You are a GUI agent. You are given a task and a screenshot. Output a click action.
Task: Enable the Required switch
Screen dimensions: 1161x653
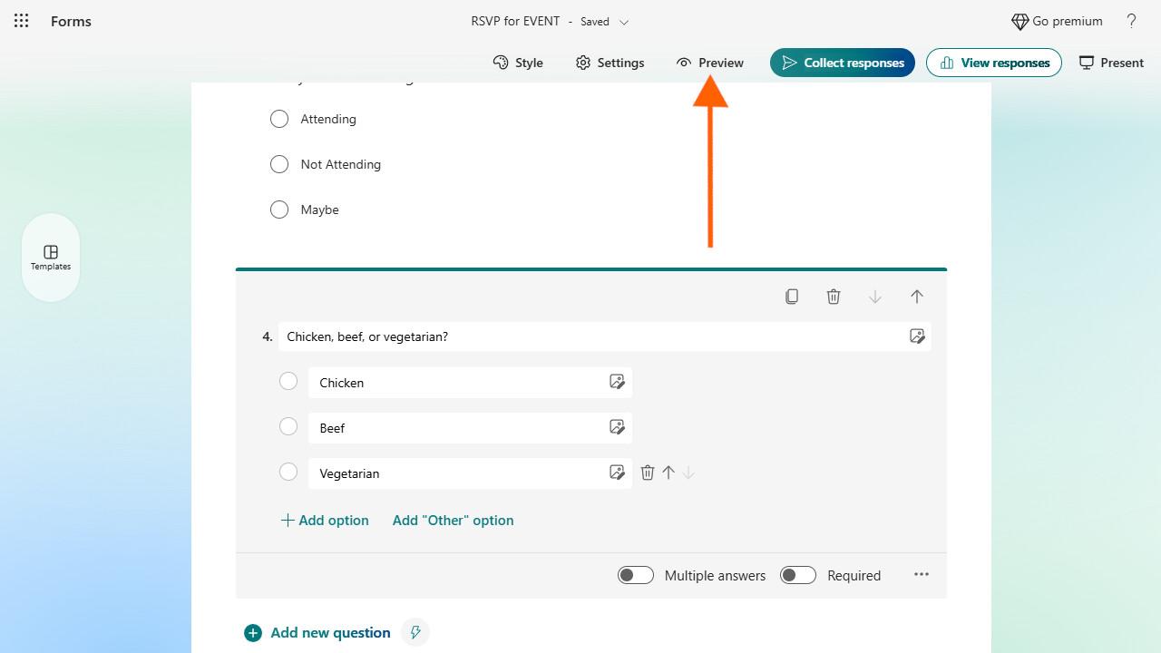(x=798, y=575)
